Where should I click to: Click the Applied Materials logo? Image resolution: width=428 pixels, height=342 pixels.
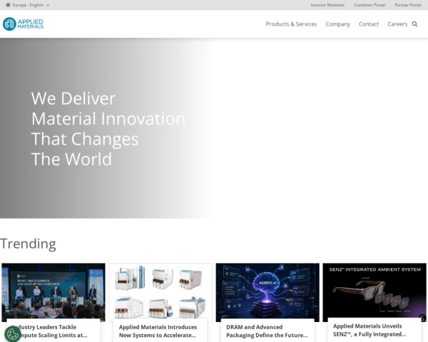[x=24, y=24]
